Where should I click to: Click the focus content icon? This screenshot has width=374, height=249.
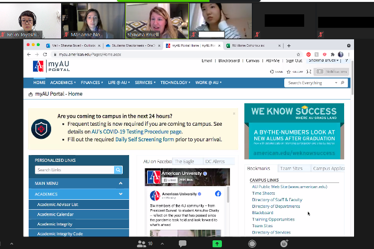tap(309, 72)
